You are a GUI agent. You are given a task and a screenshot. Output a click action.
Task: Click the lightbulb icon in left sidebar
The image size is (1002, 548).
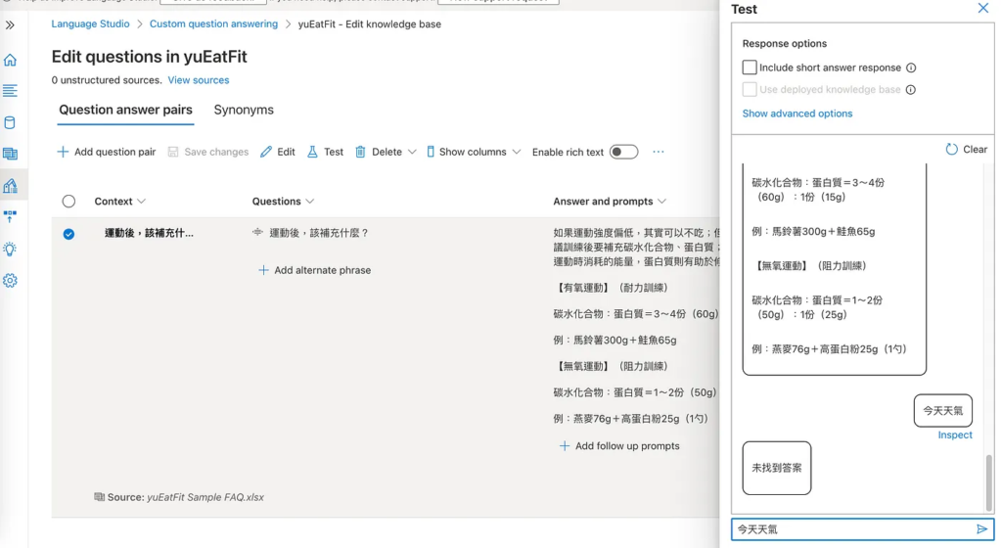coord(10,249)
